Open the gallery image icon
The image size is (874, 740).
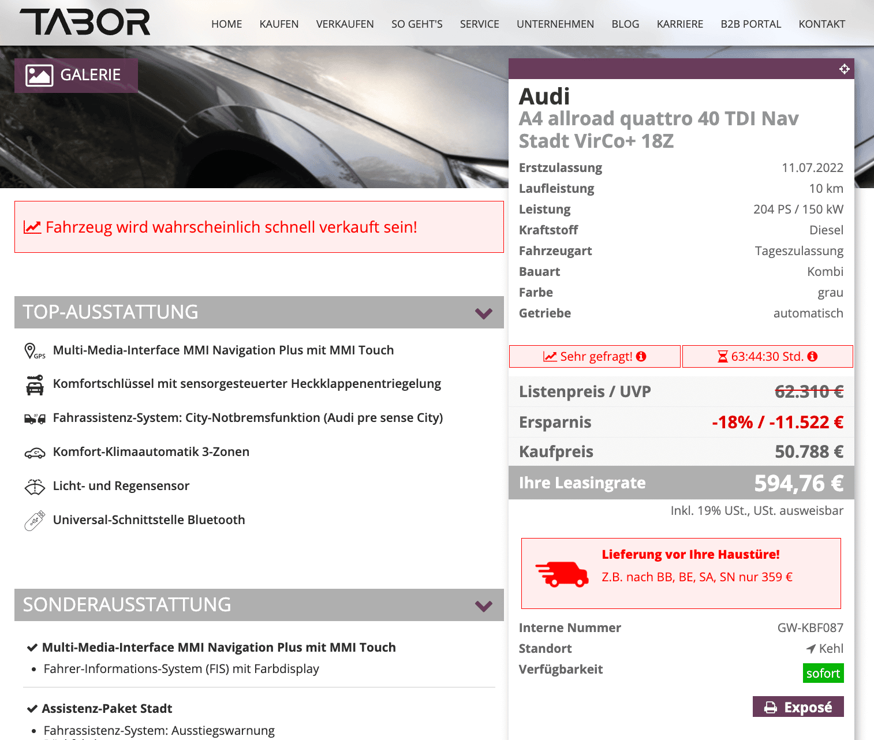click(39, 75)
